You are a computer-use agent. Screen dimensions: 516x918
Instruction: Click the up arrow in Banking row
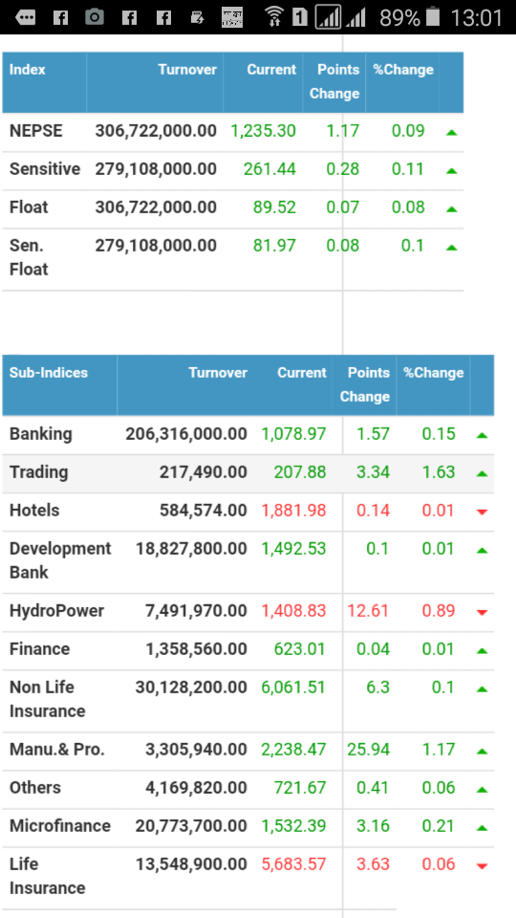tap(482, 435)
